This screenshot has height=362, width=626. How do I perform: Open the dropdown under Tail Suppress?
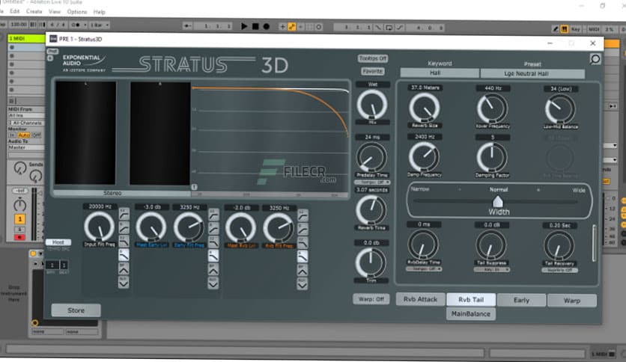pos(491,270)
